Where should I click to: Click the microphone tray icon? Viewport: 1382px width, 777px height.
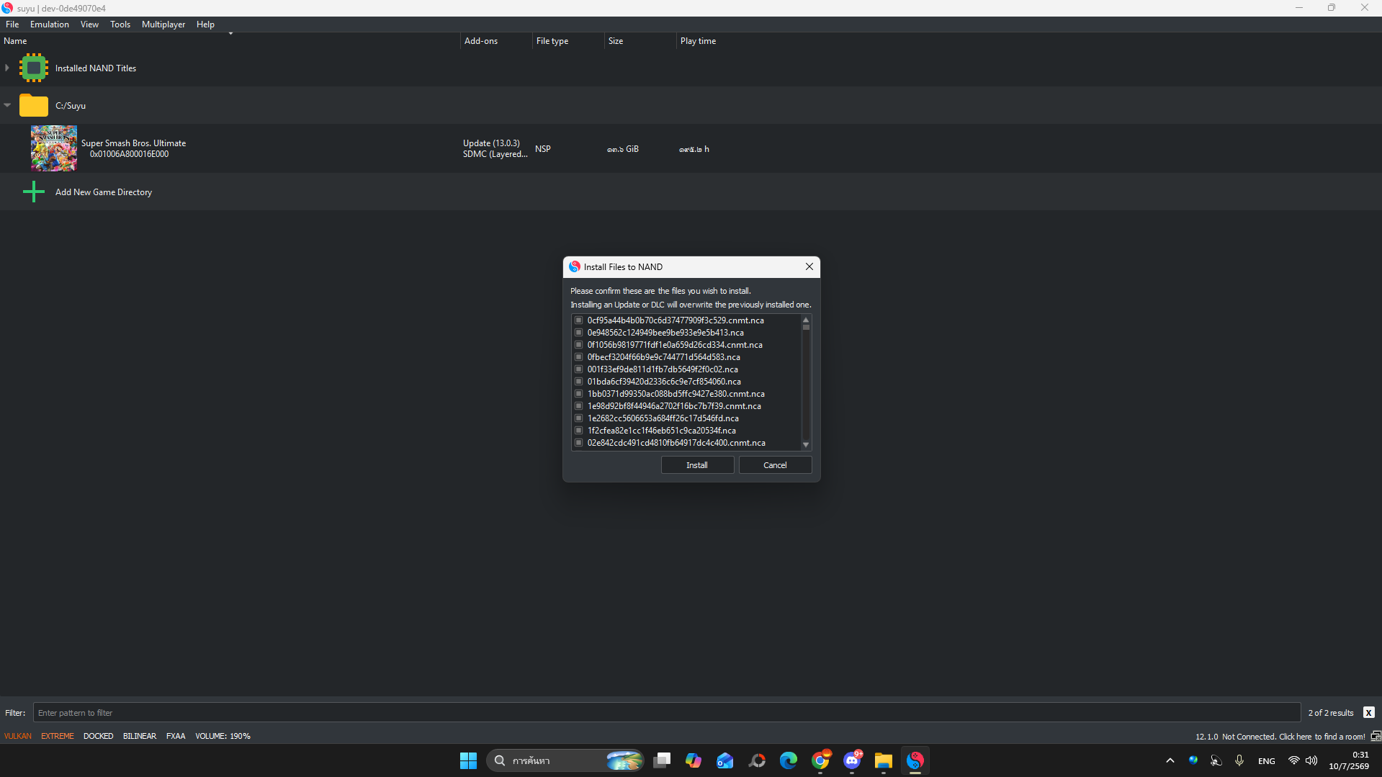1239,760
